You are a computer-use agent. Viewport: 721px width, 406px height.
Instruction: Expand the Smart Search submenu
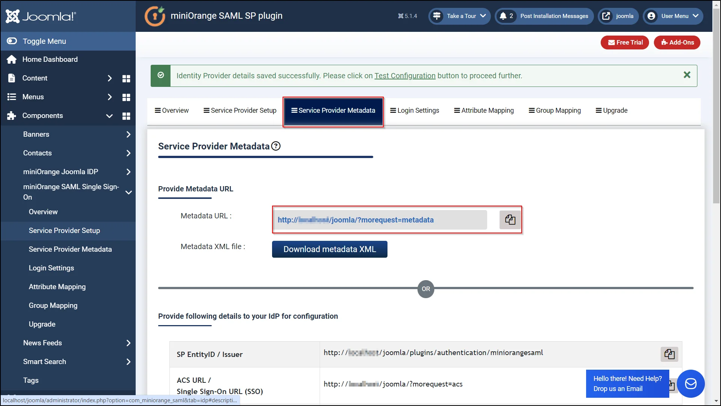[x=128, y=362]
